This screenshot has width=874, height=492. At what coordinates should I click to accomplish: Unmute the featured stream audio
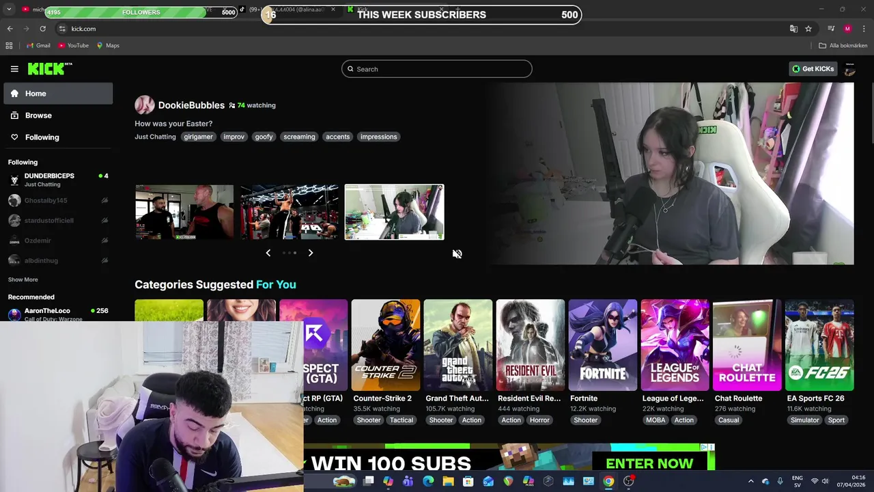click(x=457, y=254)
